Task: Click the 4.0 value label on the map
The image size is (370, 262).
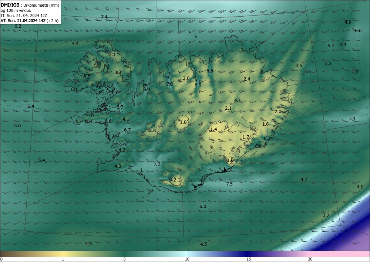Action: click(x=360, y=187)
